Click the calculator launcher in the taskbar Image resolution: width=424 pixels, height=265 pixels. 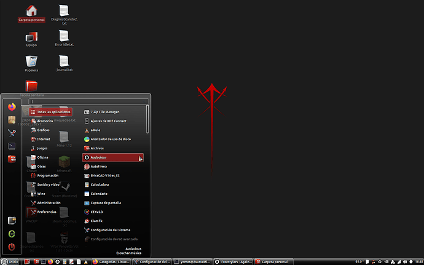point(65,262)
